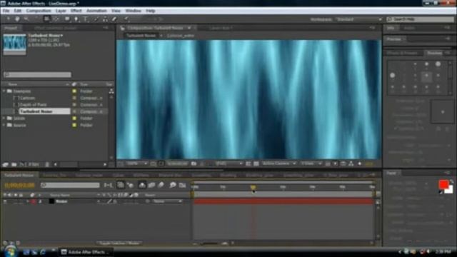Select the Depth of Field composition
This screenshot has width=457, height=257.
coord(34,105)
